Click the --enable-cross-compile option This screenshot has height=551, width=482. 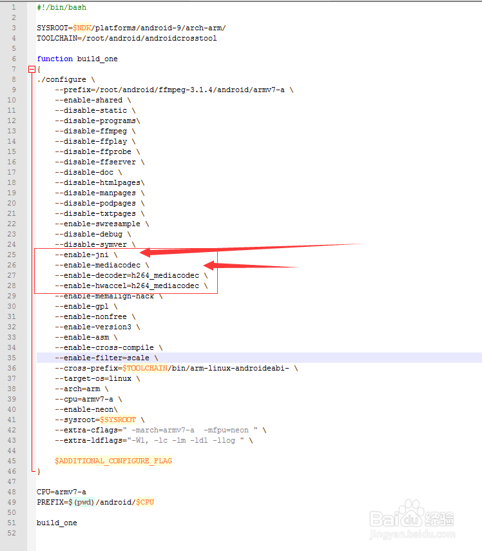point(108,347)
